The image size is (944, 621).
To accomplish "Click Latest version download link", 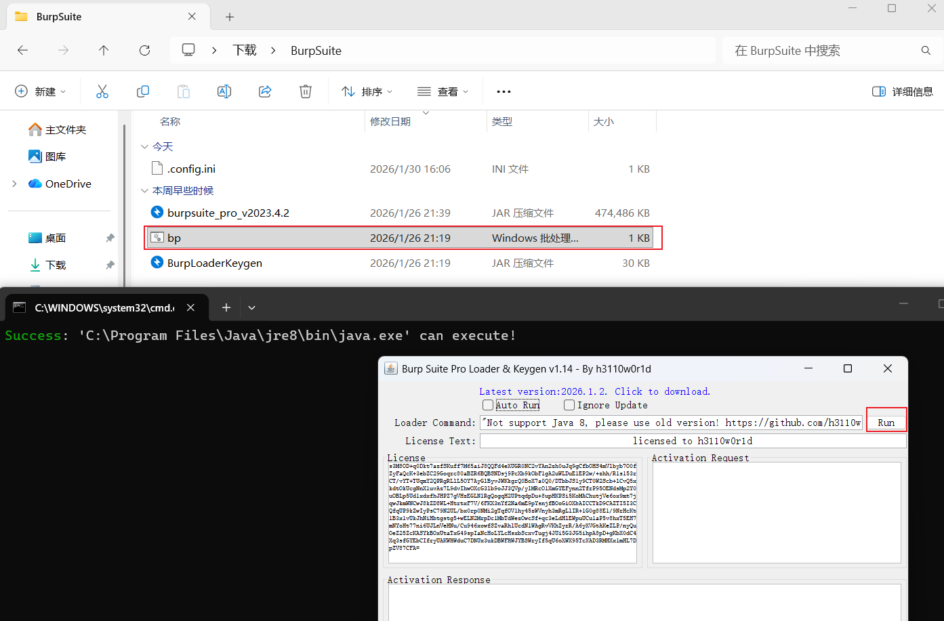I will click(x=595, y=391).
